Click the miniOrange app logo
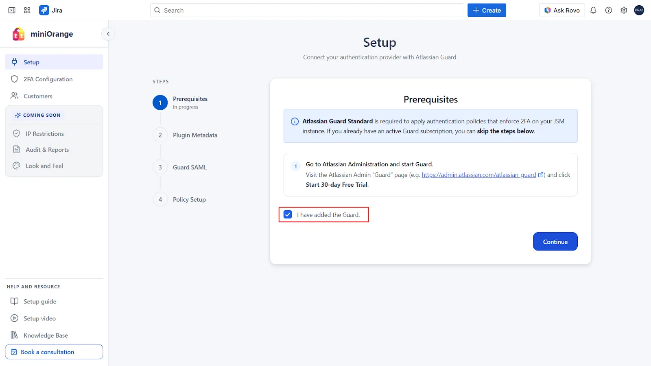 click(18, 34)
